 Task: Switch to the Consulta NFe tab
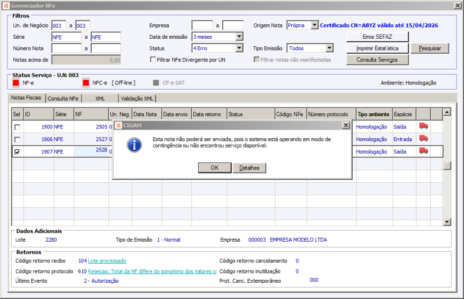pyautogui.click(x=63, y=98)
